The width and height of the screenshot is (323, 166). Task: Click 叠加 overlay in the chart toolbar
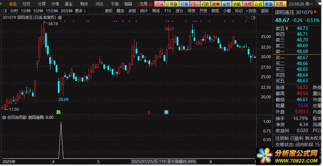tap(120, 11)
